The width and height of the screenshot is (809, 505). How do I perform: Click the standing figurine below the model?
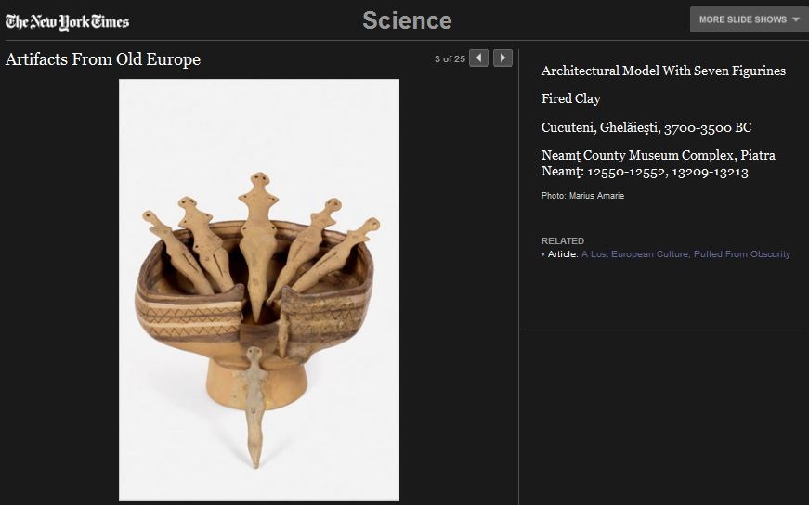pos(254,399)
